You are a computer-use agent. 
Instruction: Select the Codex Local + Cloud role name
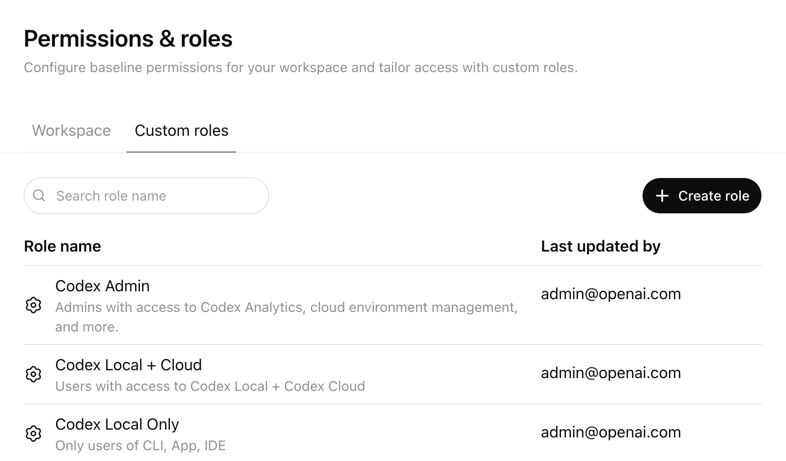coord(129,365)
